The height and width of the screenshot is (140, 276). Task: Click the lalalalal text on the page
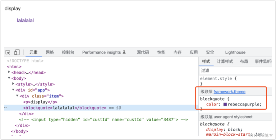(25, 21)
